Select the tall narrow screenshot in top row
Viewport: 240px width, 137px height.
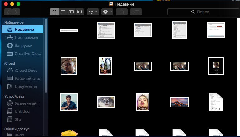179,30
